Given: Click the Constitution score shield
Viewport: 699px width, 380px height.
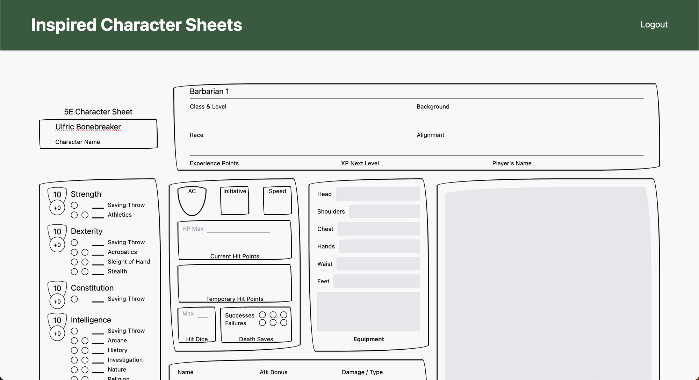Looking at the screenshot, I should click(57, 288).
